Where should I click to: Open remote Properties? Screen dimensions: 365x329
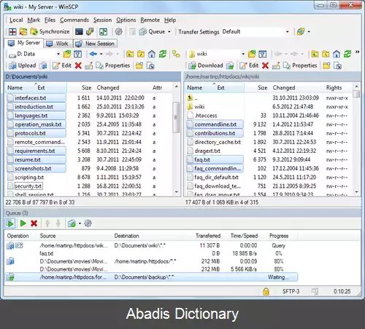[x=300, y=66]
